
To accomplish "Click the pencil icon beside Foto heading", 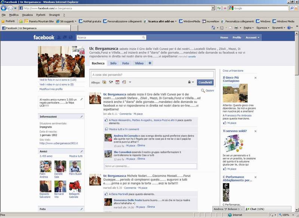I will (x=81, y=209).
